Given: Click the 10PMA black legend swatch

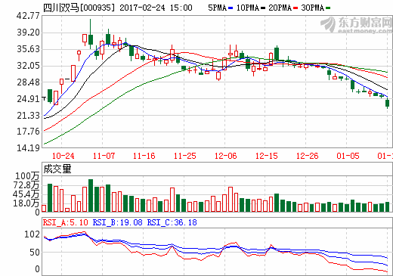Looking at the screenshot, I should click(x=263, y=8).
